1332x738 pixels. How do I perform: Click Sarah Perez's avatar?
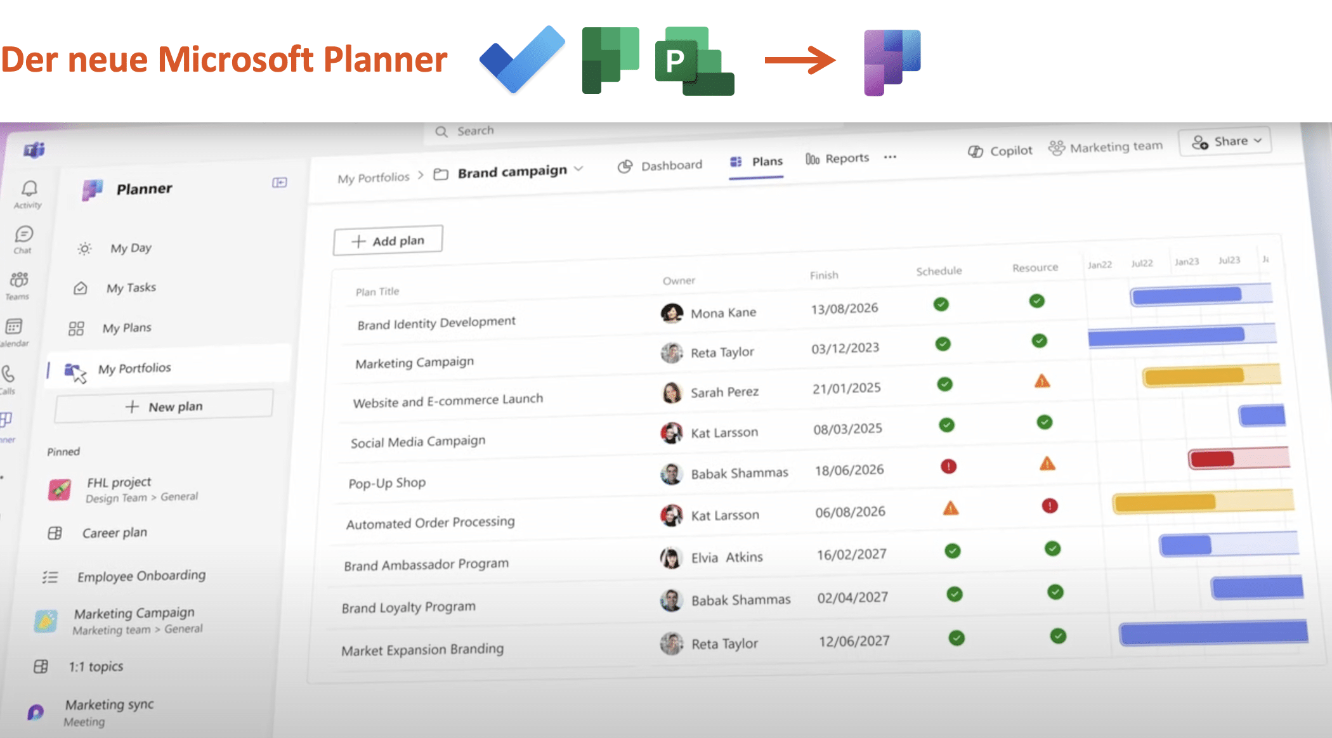[672, 392]
